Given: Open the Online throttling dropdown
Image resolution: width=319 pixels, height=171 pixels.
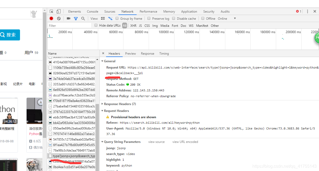Looking at the screenshot, I should (x=227, y=18).
